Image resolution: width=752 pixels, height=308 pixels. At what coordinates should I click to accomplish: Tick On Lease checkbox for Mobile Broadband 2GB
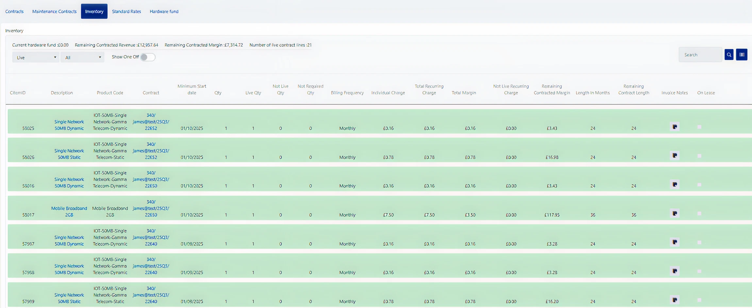click(x=699, y=213)
